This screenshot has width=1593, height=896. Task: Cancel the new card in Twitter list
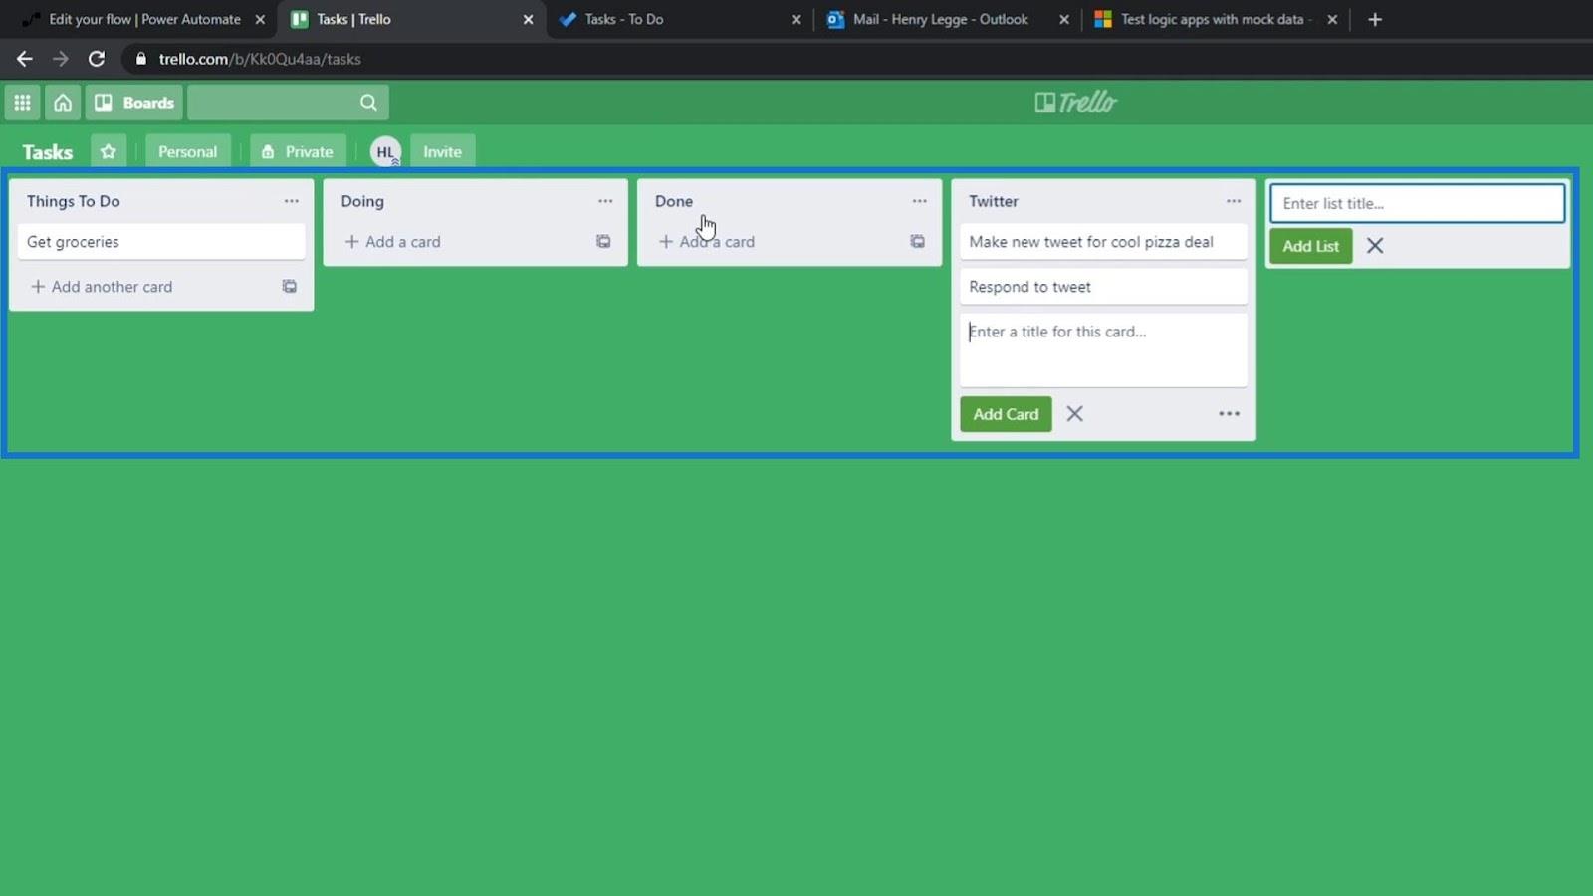point(1074,414)
